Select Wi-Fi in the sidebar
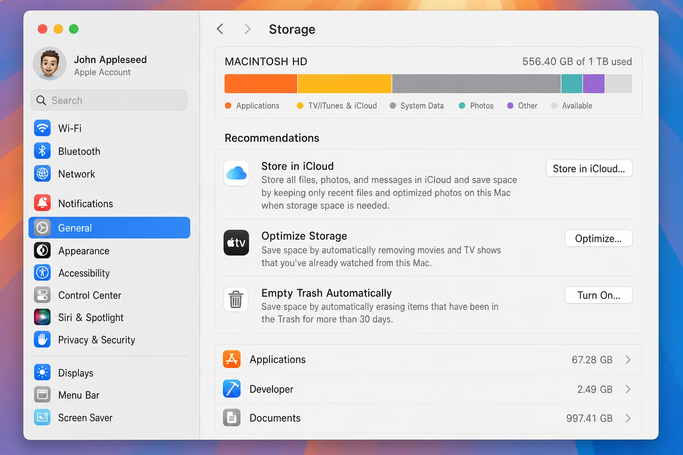This screenshot has width=683, height=455. [109, 128]
